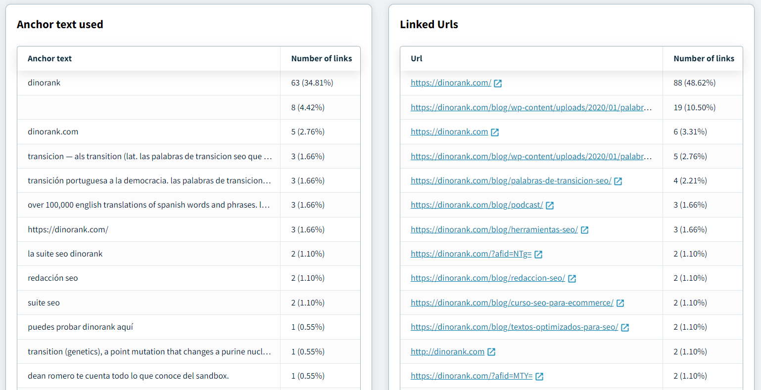Screen dimensions: 761x390
Task: Open external icon next to http://dinorank.com
Action: click(x=491, y=352)
